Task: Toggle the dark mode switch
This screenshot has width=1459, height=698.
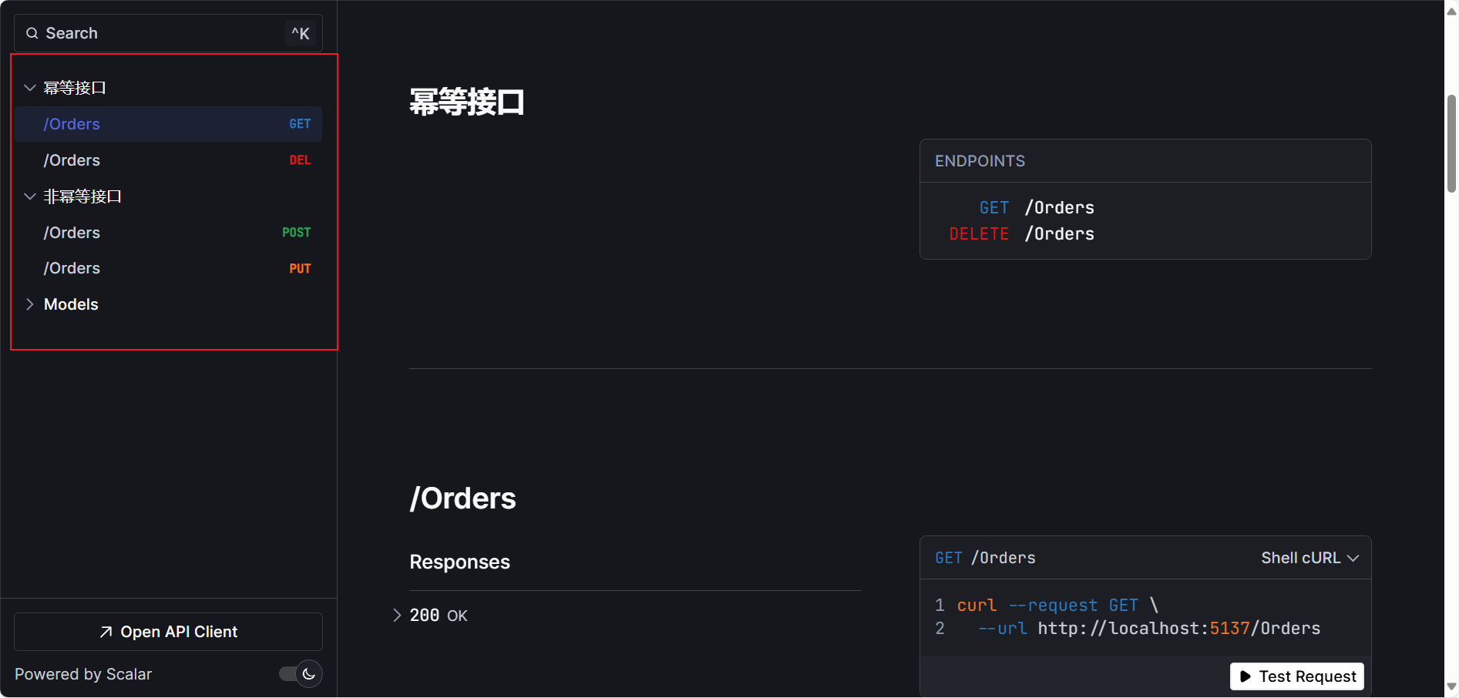Action: [301, 674]
